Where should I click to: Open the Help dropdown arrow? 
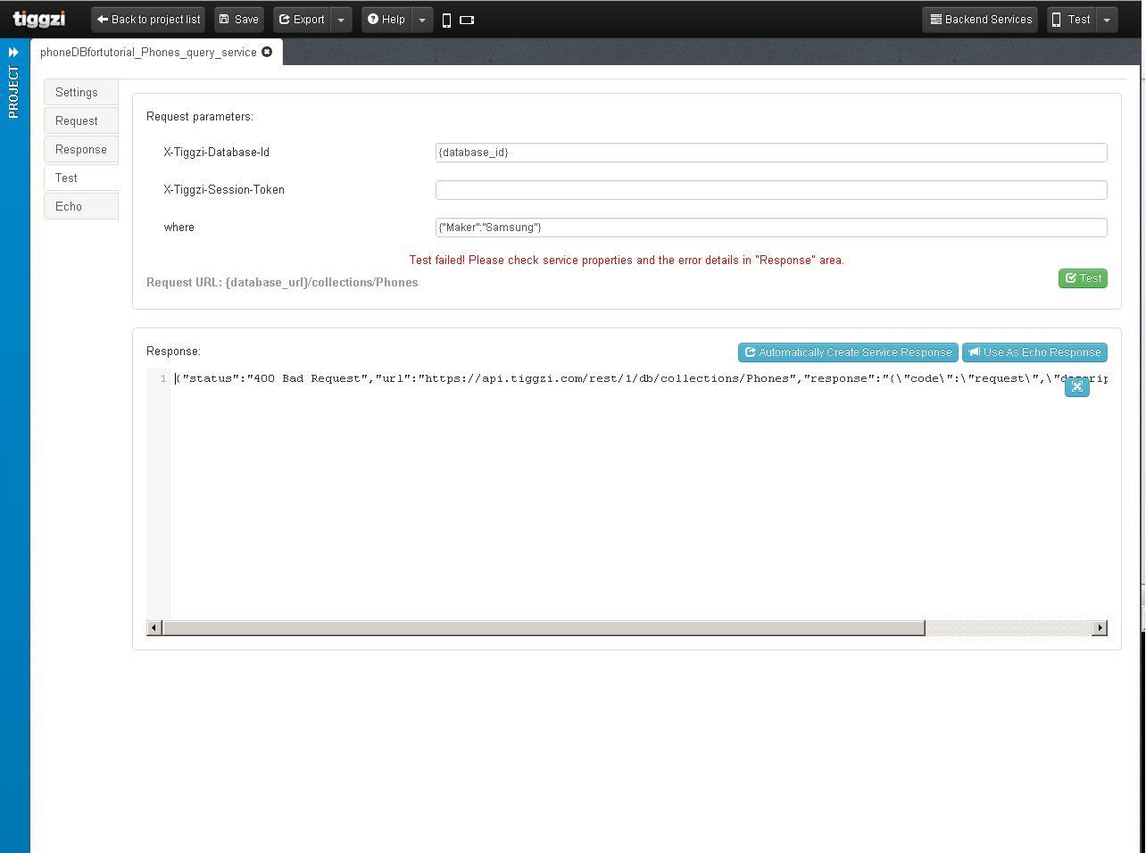(x=422, y=20)
